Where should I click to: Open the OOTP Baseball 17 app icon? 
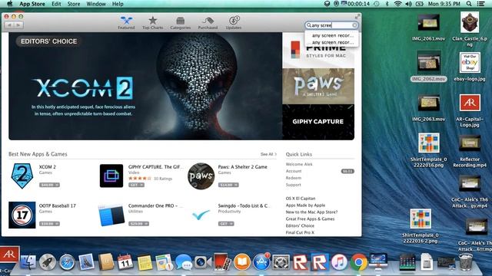(x=22, y=215)
